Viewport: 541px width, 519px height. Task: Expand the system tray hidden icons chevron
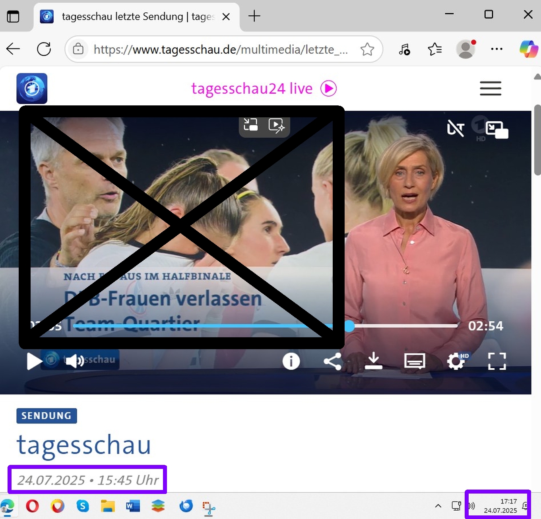point(438,506)
